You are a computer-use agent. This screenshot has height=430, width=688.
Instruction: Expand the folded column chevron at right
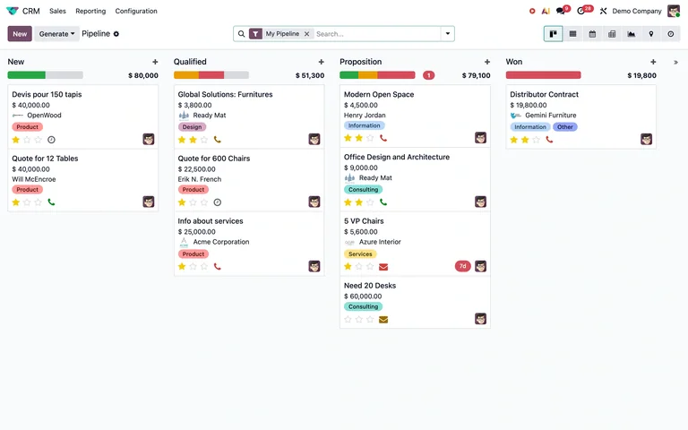pyautogui.click(x=675, y=63)
